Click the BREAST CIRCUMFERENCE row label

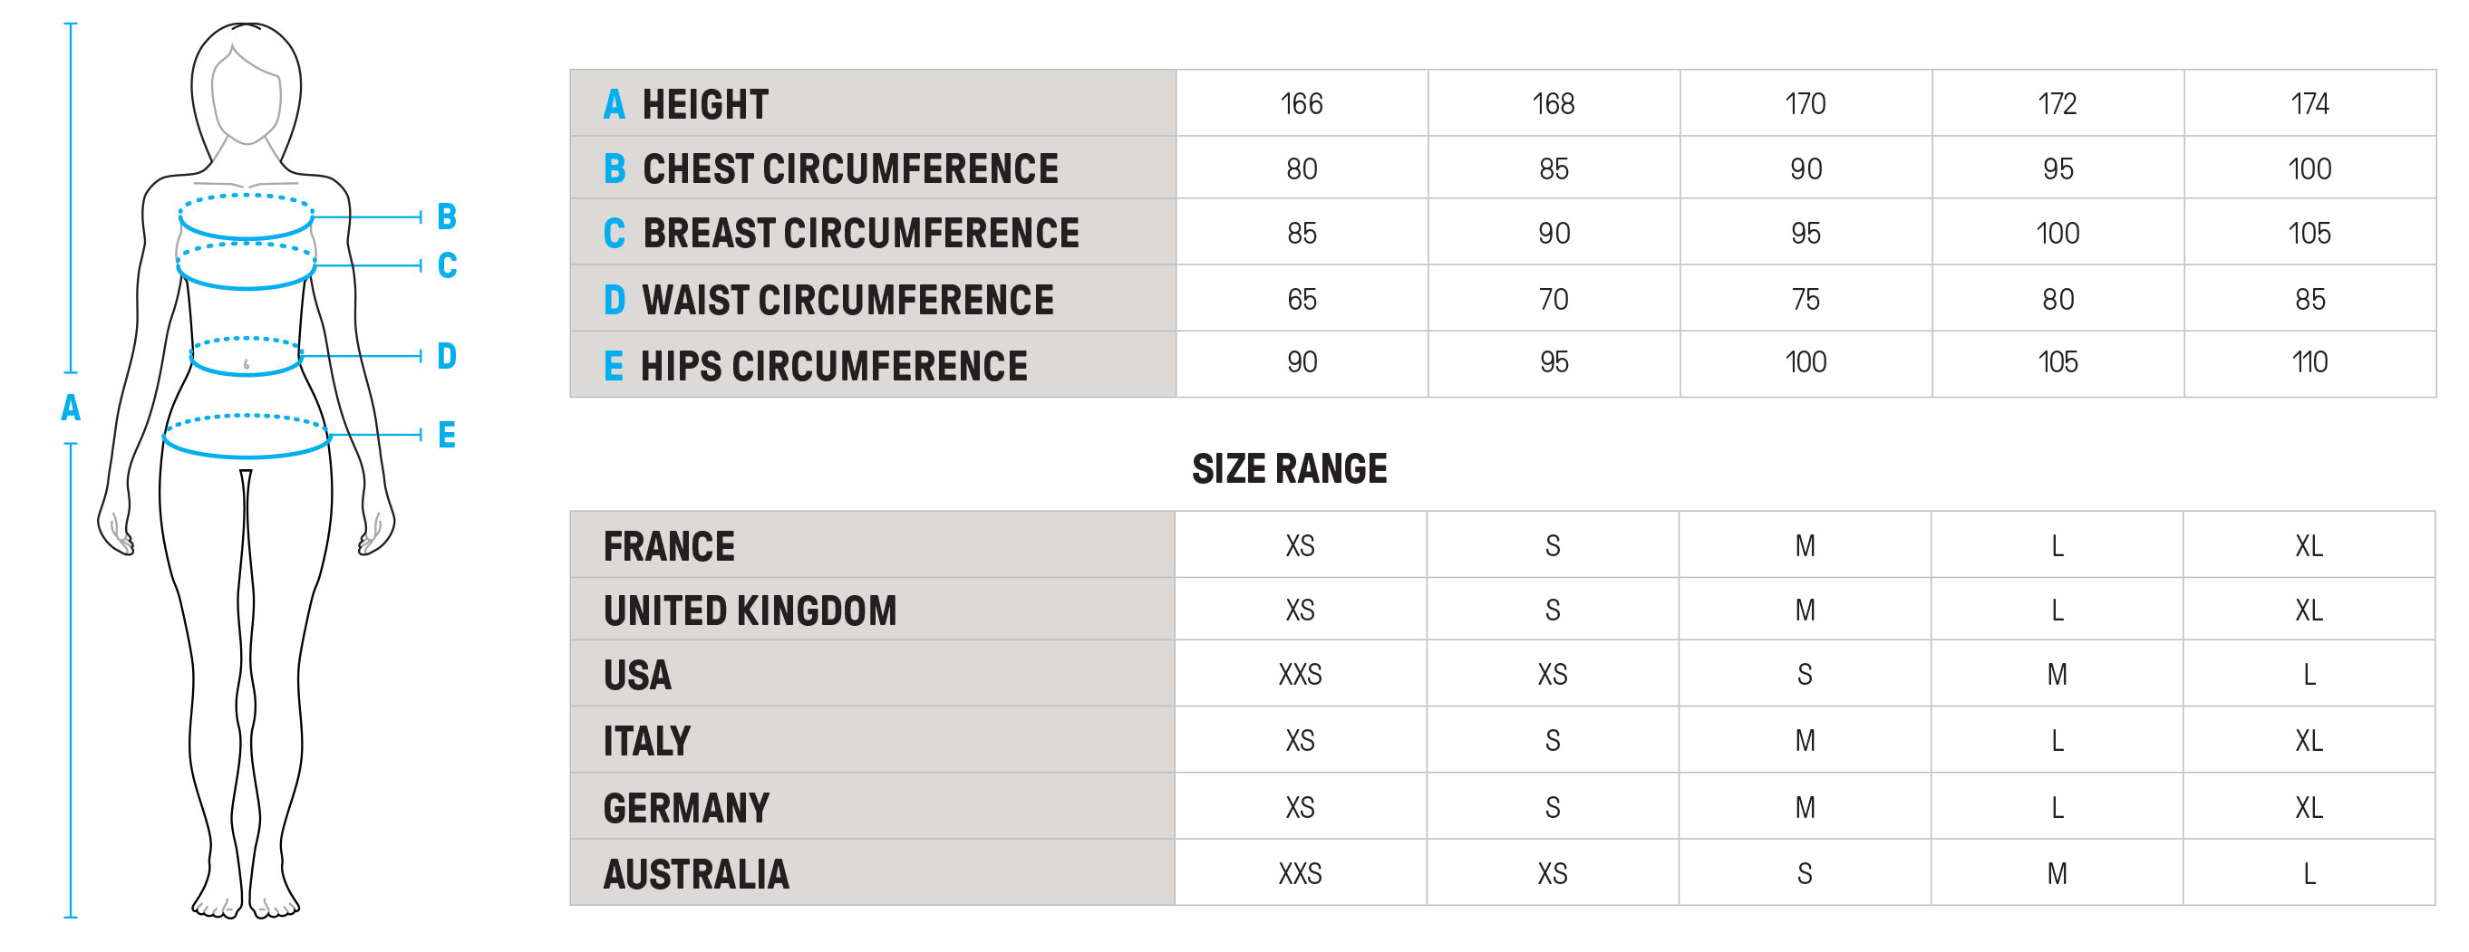tap(860, 234)
